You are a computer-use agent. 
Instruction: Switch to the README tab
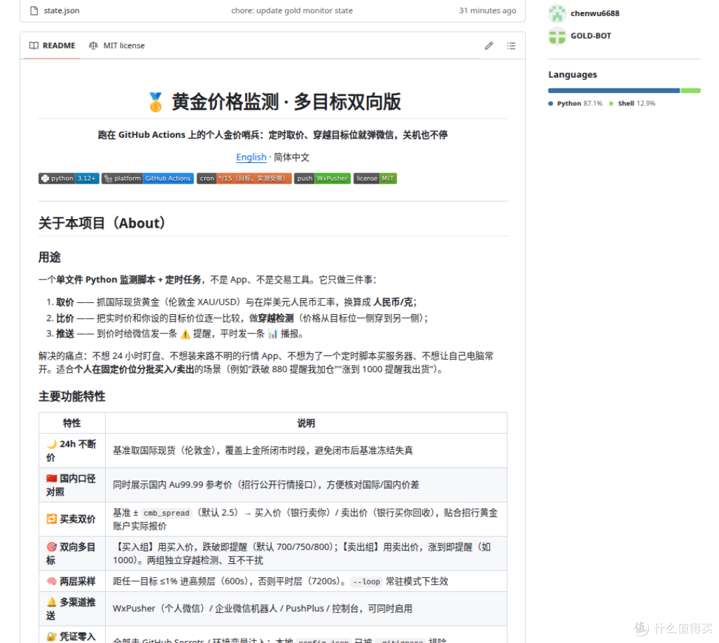click(x=53, y=45)
